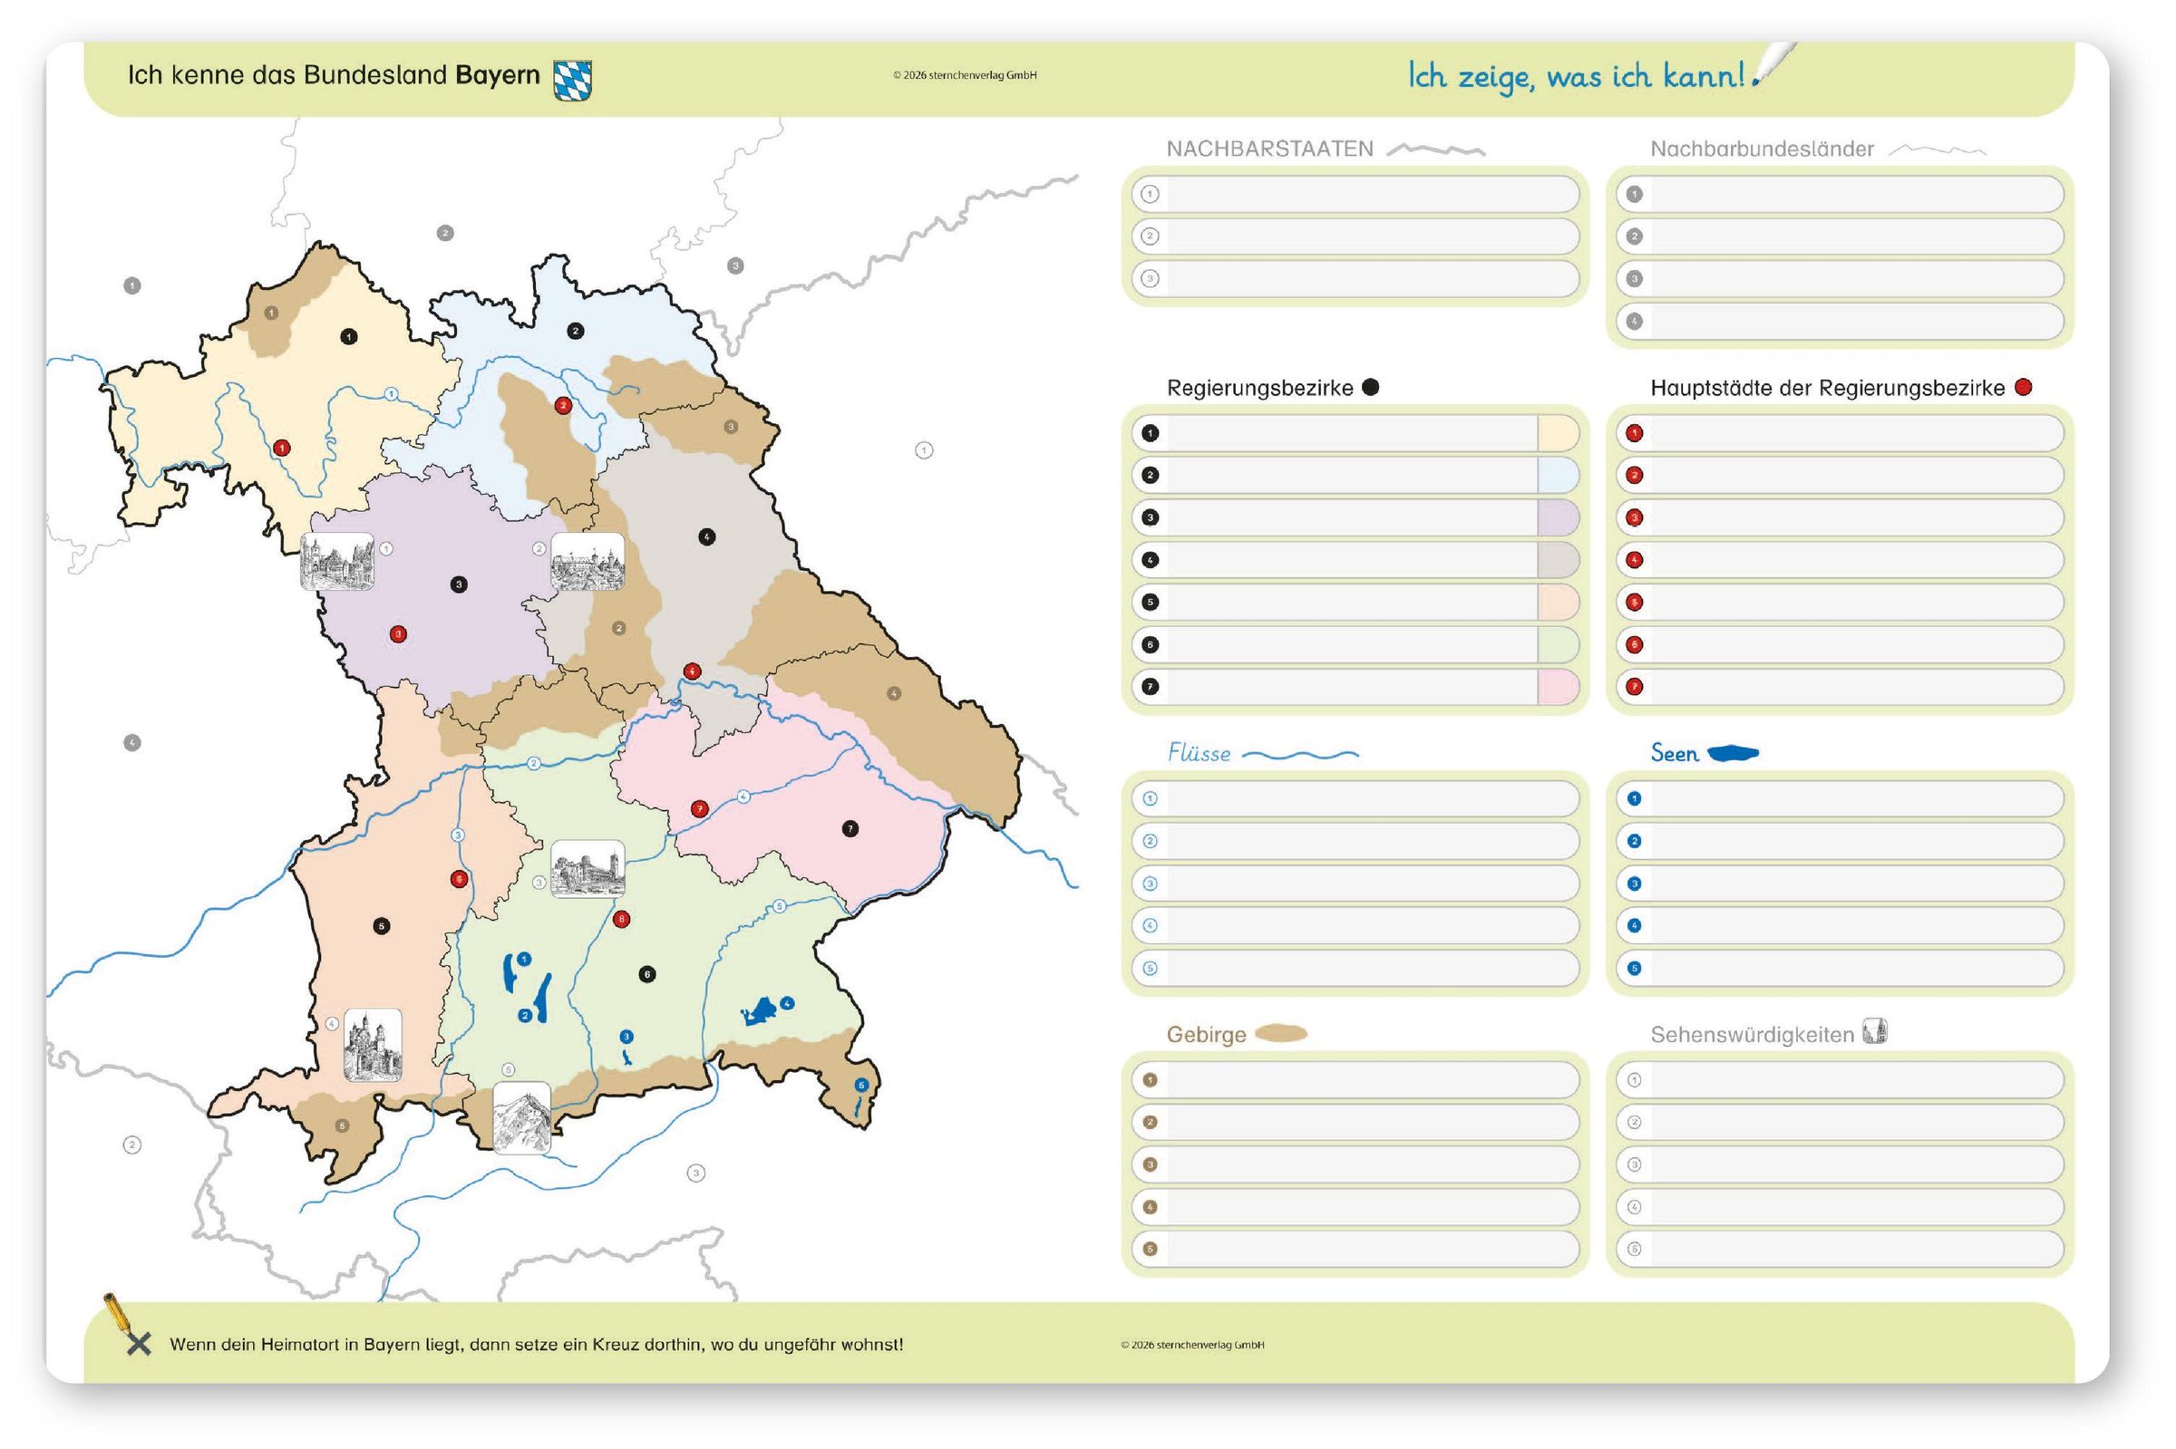Screen dimensions: 2176x1449
Task: Click the purple color swatch in Regierungsbezirke row 3
Action: click(1558, 517)
